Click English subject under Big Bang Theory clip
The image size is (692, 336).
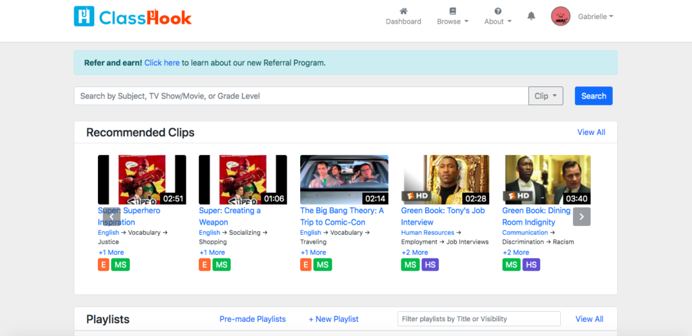(311, 233)
